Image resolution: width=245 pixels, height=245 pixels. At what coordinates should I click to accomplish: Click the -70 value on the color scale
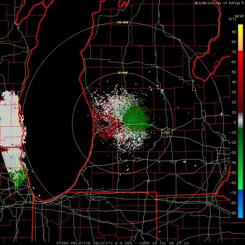point(233,193)
